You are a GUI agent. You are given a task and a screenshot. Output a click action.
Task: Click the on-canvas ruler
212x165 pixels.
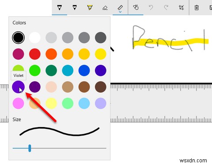click(161, 103)
